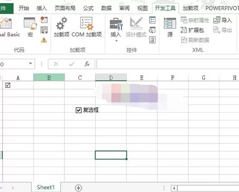This screenshot has height=192, width=239.
Task: Toggle 设计模式 design mode
Action: click(x=136, y=27)
